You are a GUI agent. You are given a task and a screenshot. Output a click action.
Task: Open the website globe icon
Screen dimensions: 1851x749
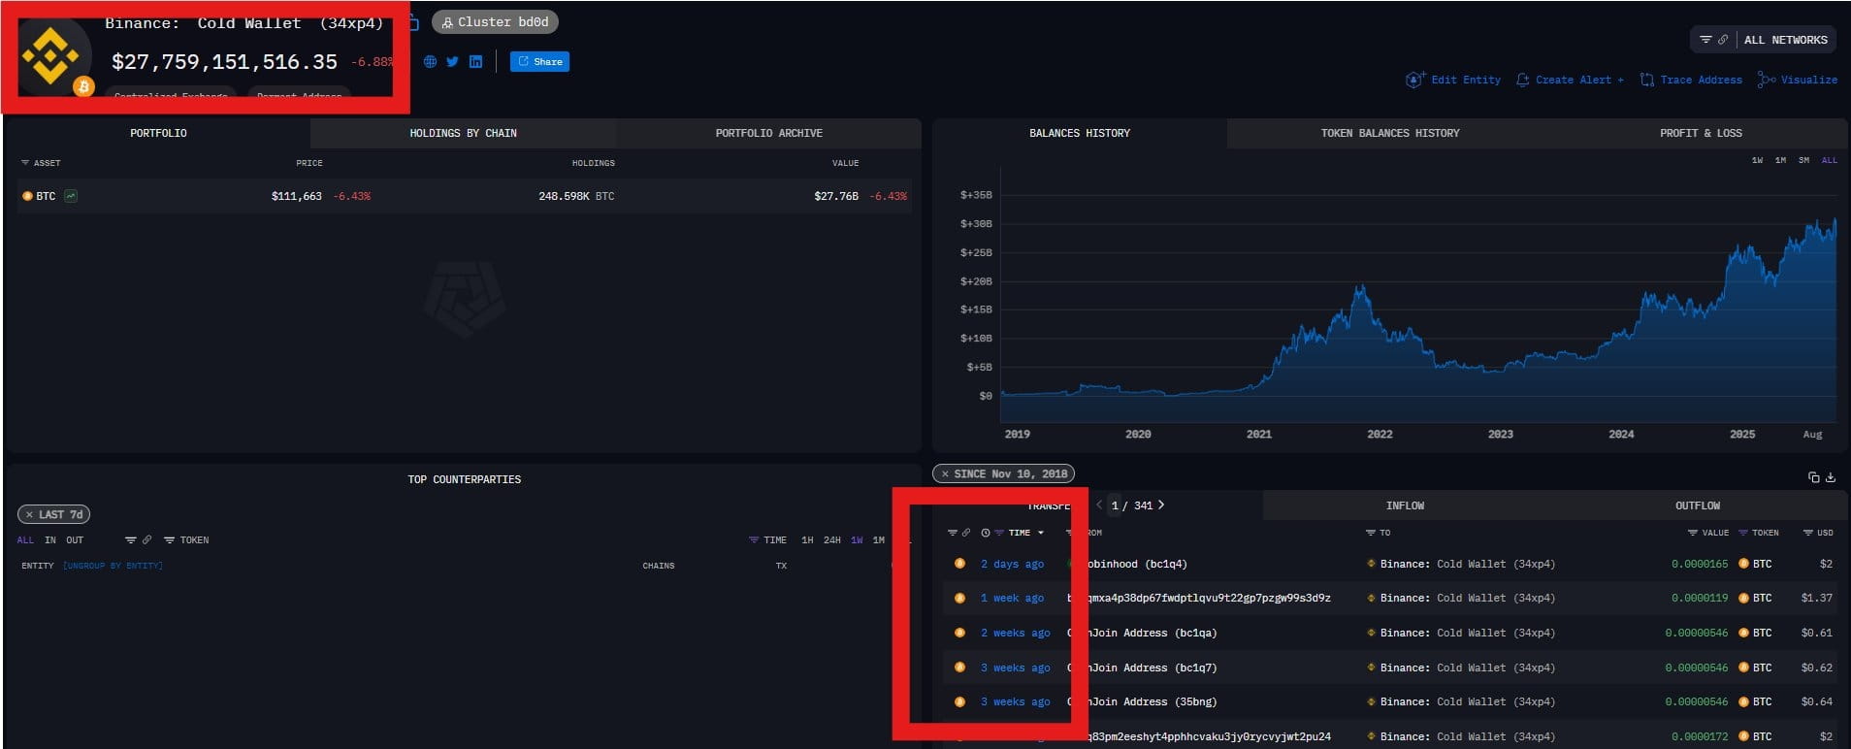pos(430,62)
